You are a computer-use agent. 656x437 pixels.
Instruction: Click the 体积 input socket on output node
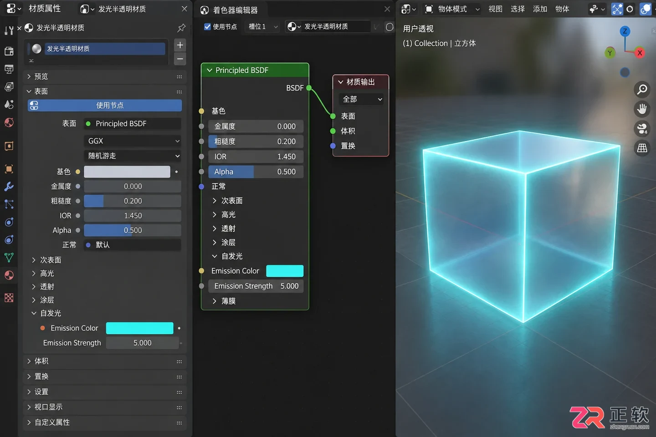(333, 131)
